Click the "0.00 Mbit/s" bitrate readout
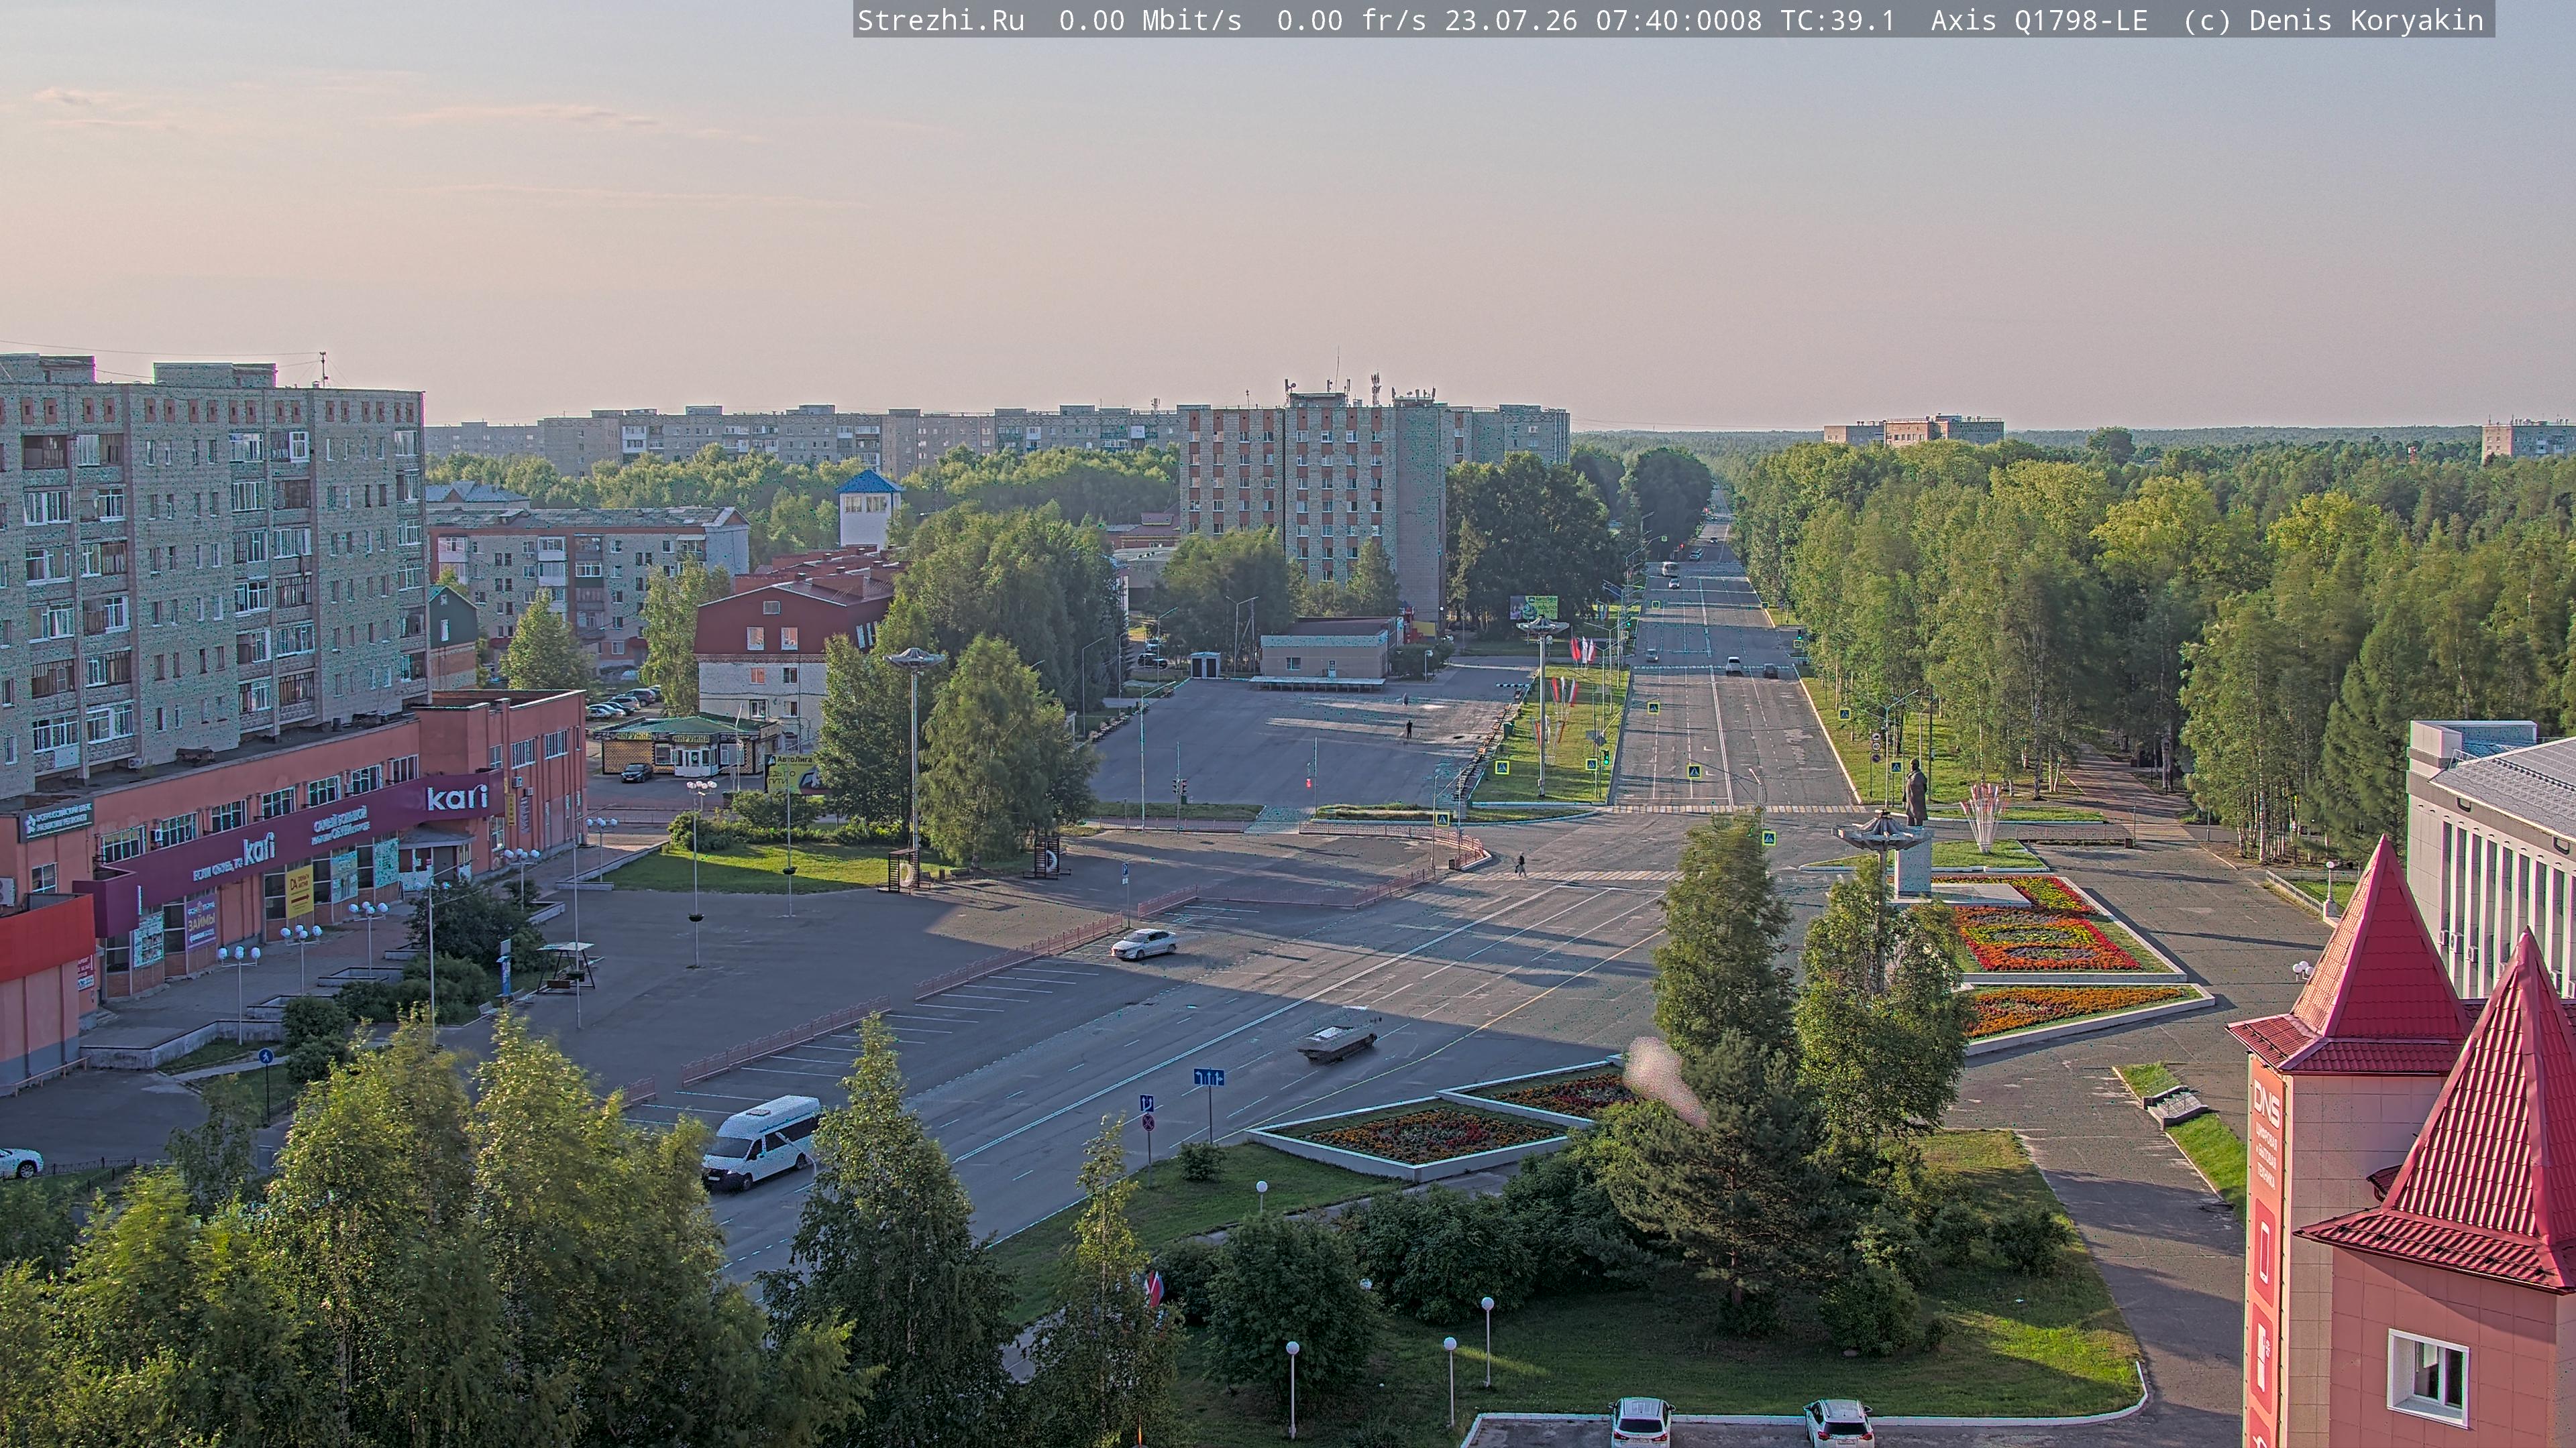The image size is (2576, 1448). [1150, 20]
